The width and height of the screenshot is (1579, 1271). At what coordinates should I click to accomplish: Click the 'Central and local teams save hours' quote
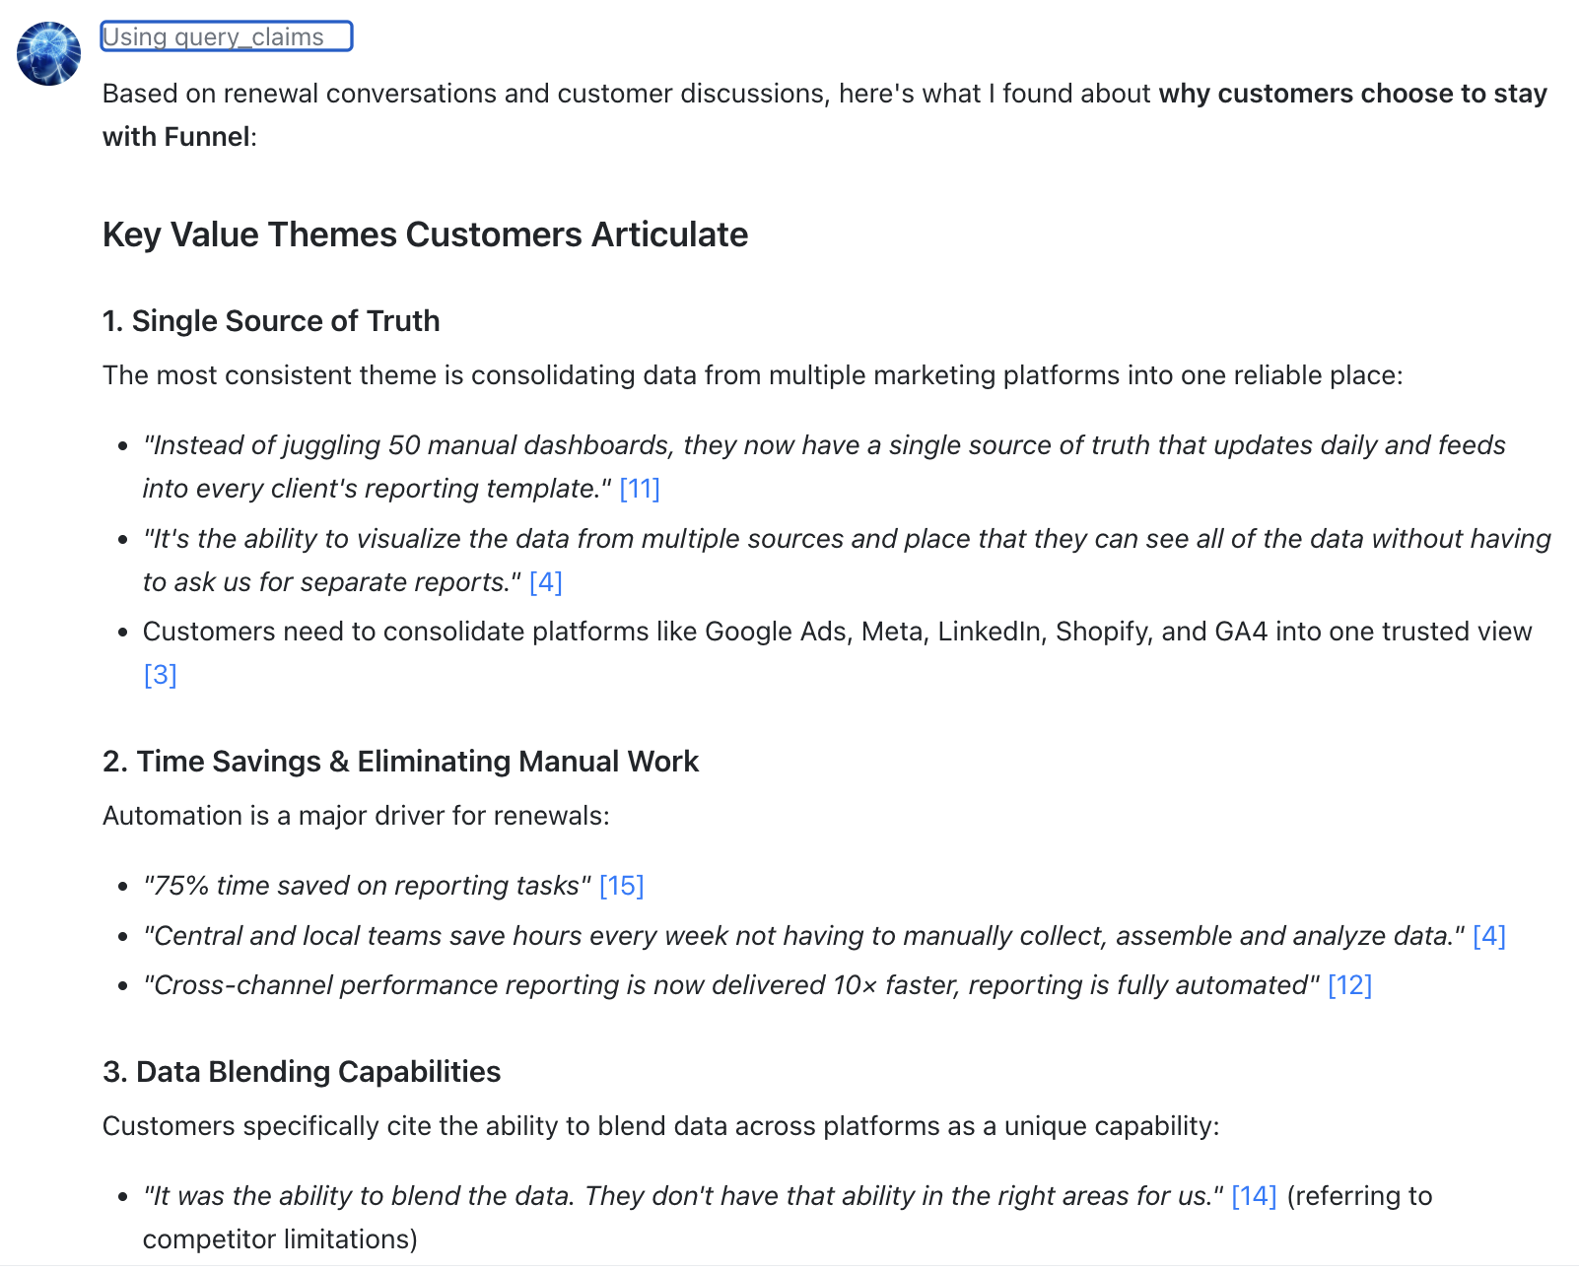pyautogui.click(x=803, y=936)
